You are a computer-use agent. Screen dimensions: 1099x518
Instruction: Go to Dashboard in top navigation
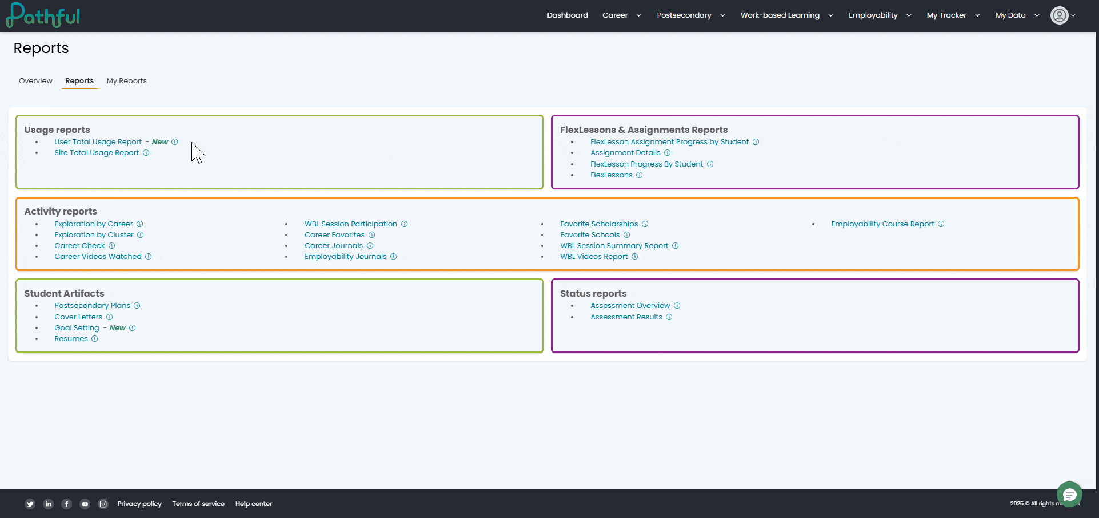coord(568,15)
